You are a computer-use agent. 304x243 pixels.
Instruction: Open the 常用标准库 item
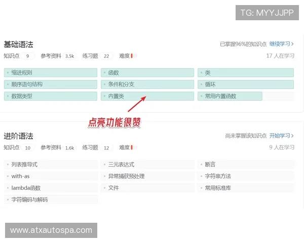[246, 188]
